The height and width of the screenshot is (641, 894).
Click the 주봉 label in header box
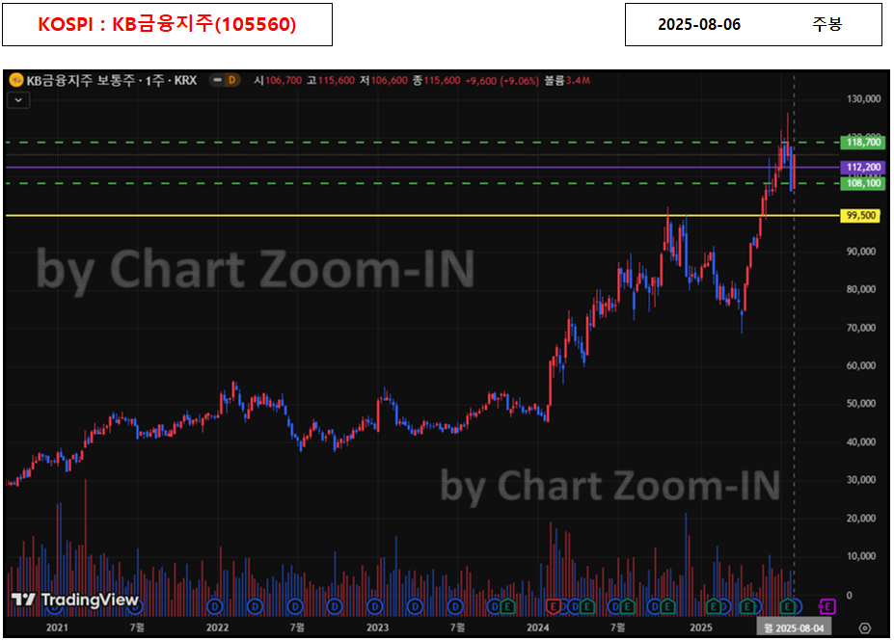tap(826, 24)
